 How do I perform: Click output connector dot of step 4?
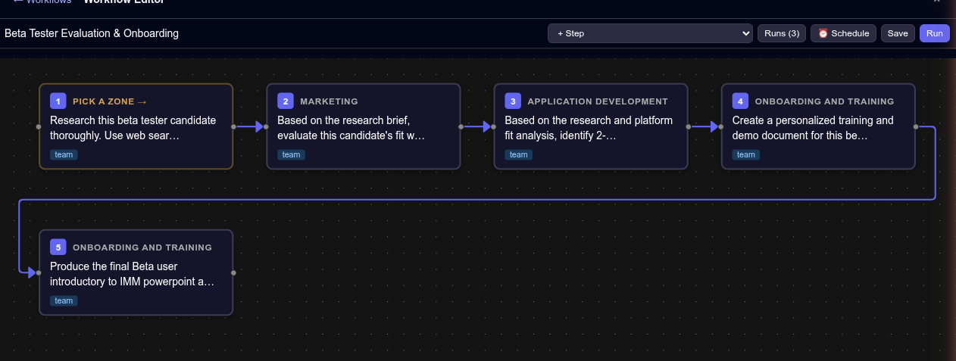pyautogui.click(x=916, y=126)
